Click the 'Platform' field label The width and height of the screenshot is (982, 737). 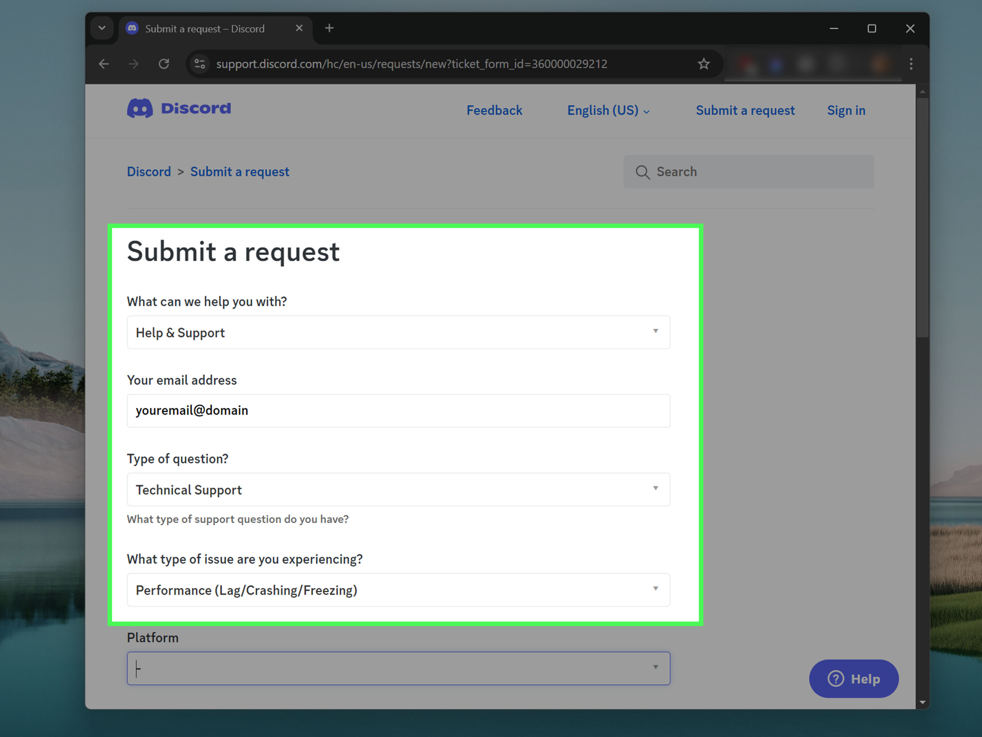coord(153,638)
